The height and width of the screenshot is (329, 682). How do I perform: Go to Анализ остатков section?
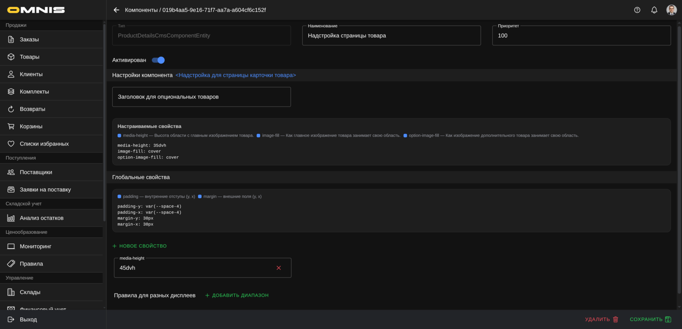(42, 218)
